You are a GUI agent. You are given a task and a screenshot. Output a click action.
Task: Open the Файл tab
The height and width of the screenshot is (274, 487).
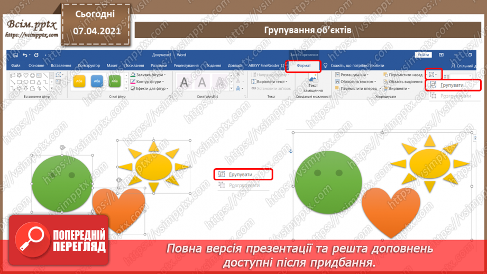[15, 66]
